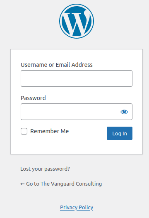Screen dimensions: 149x218
Task: Show password using the eye icon
Action: coord(124,112)
